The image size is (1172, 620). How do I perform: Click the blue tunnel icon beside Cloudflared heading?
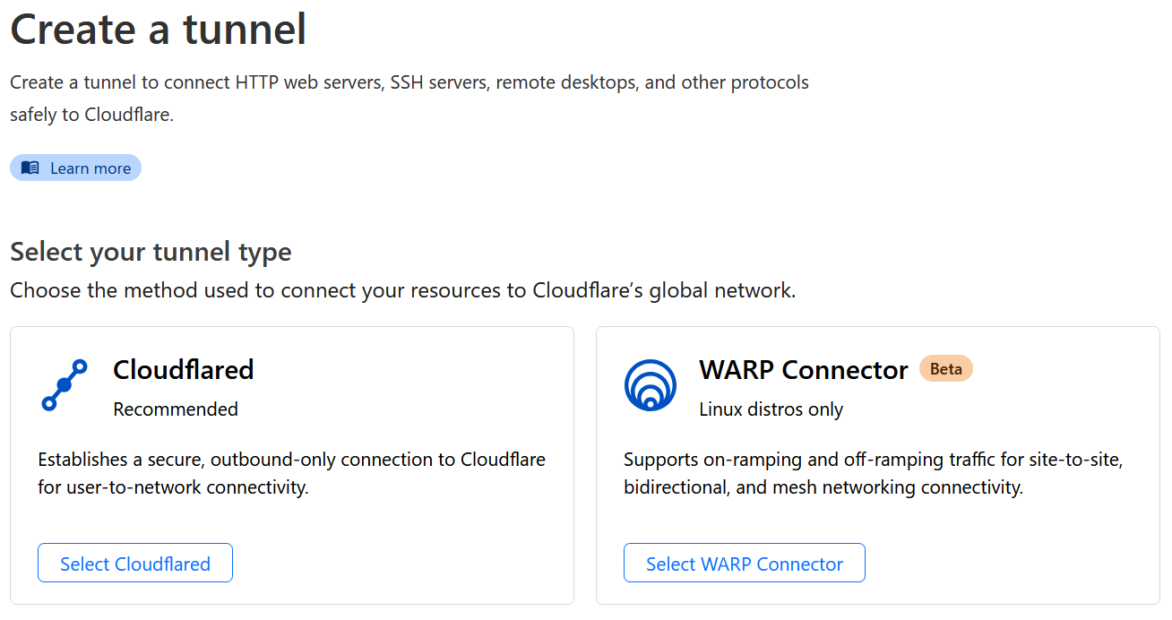[x=63, y=385]
